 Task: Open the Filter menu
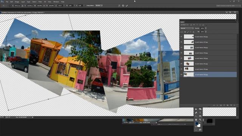click(40, 2)
